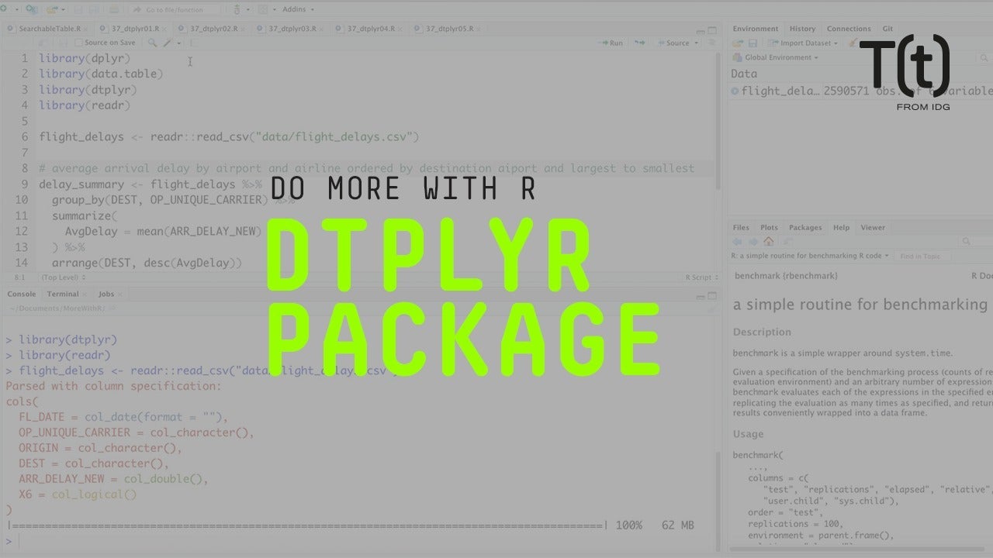Image resolution: width=993 pixels, height=558 pixels.
Task: Click the Go to file/function field
Action: point(176,10)
